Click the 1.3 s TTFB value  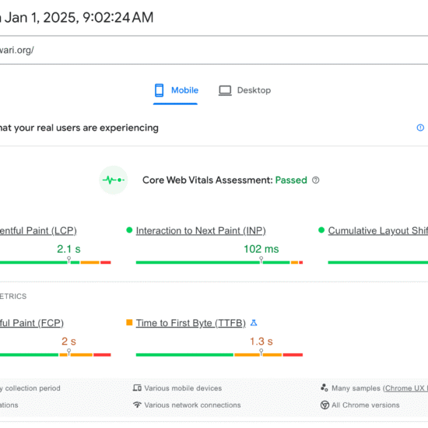click(x=261, y=342)
